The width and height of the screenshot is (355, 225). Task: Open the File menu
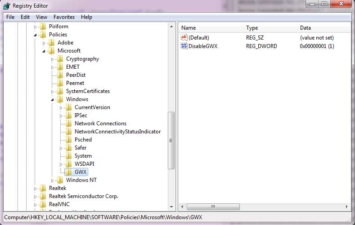tap(10, 17)
